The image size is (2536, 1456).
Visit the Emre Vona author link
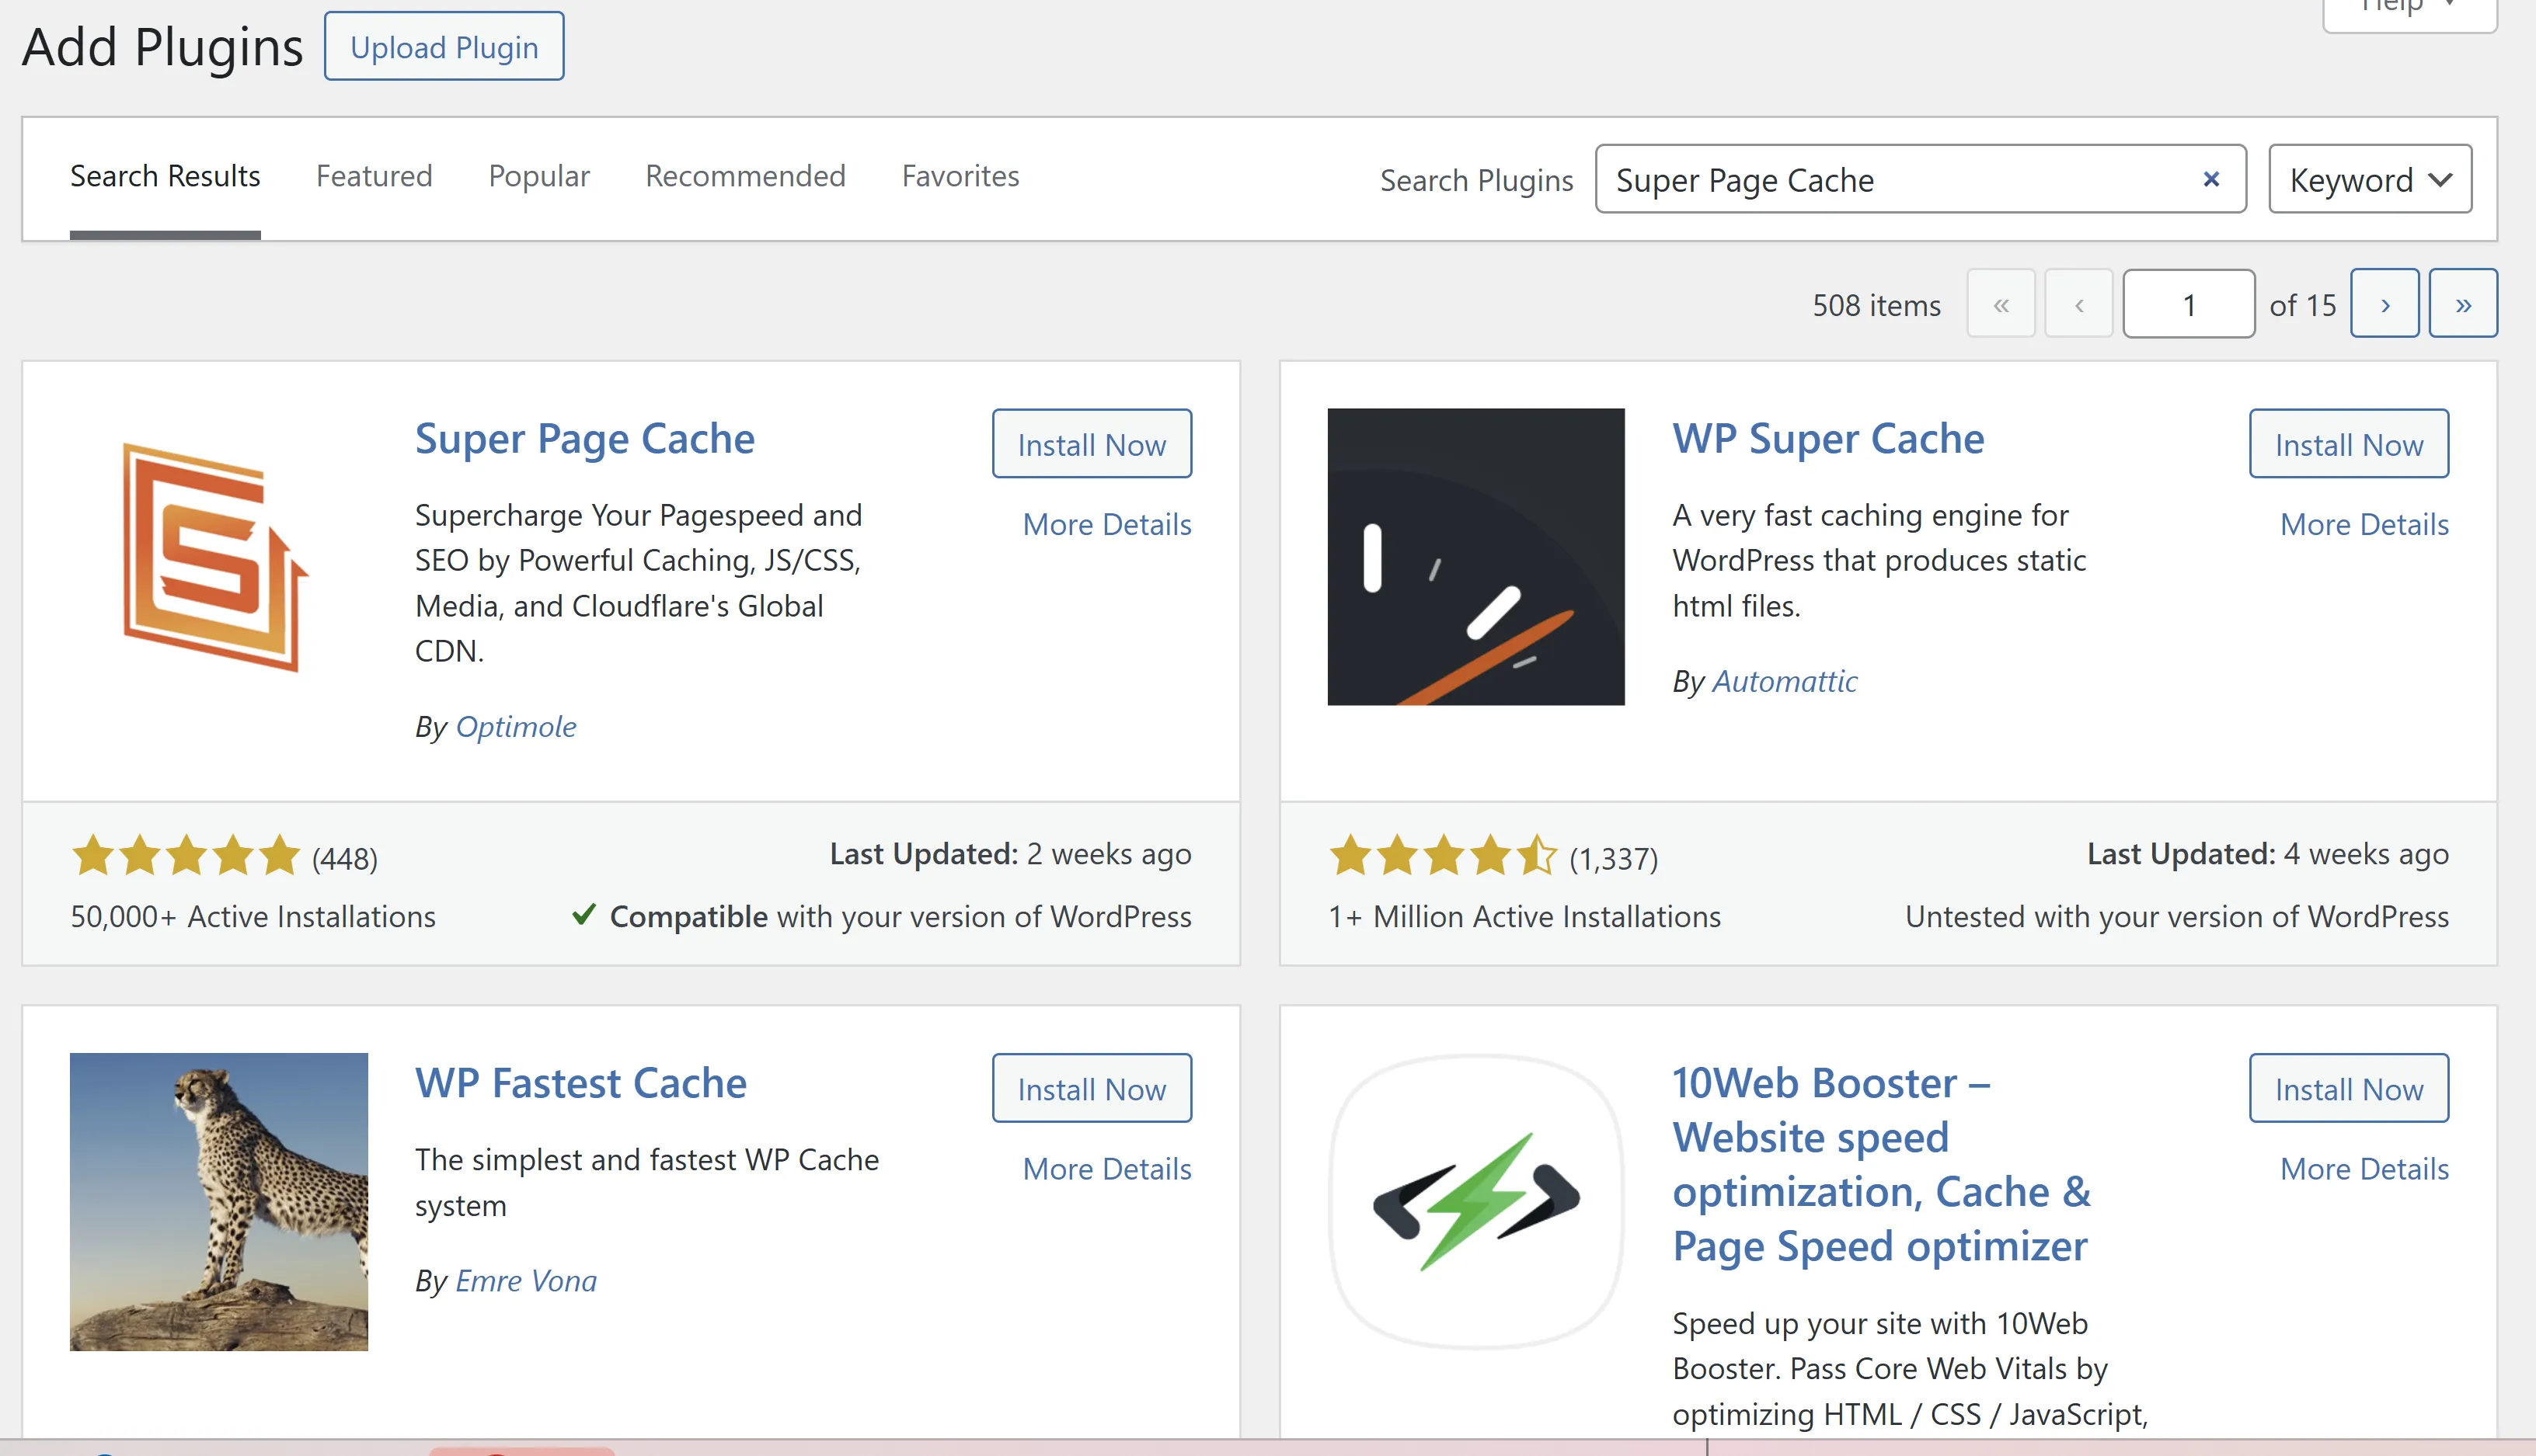(x=526, y=1281)
